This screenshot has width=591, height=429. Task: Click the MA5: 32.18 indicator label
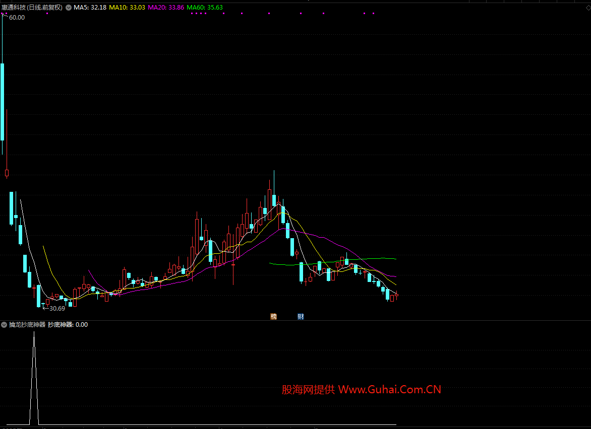90,8
